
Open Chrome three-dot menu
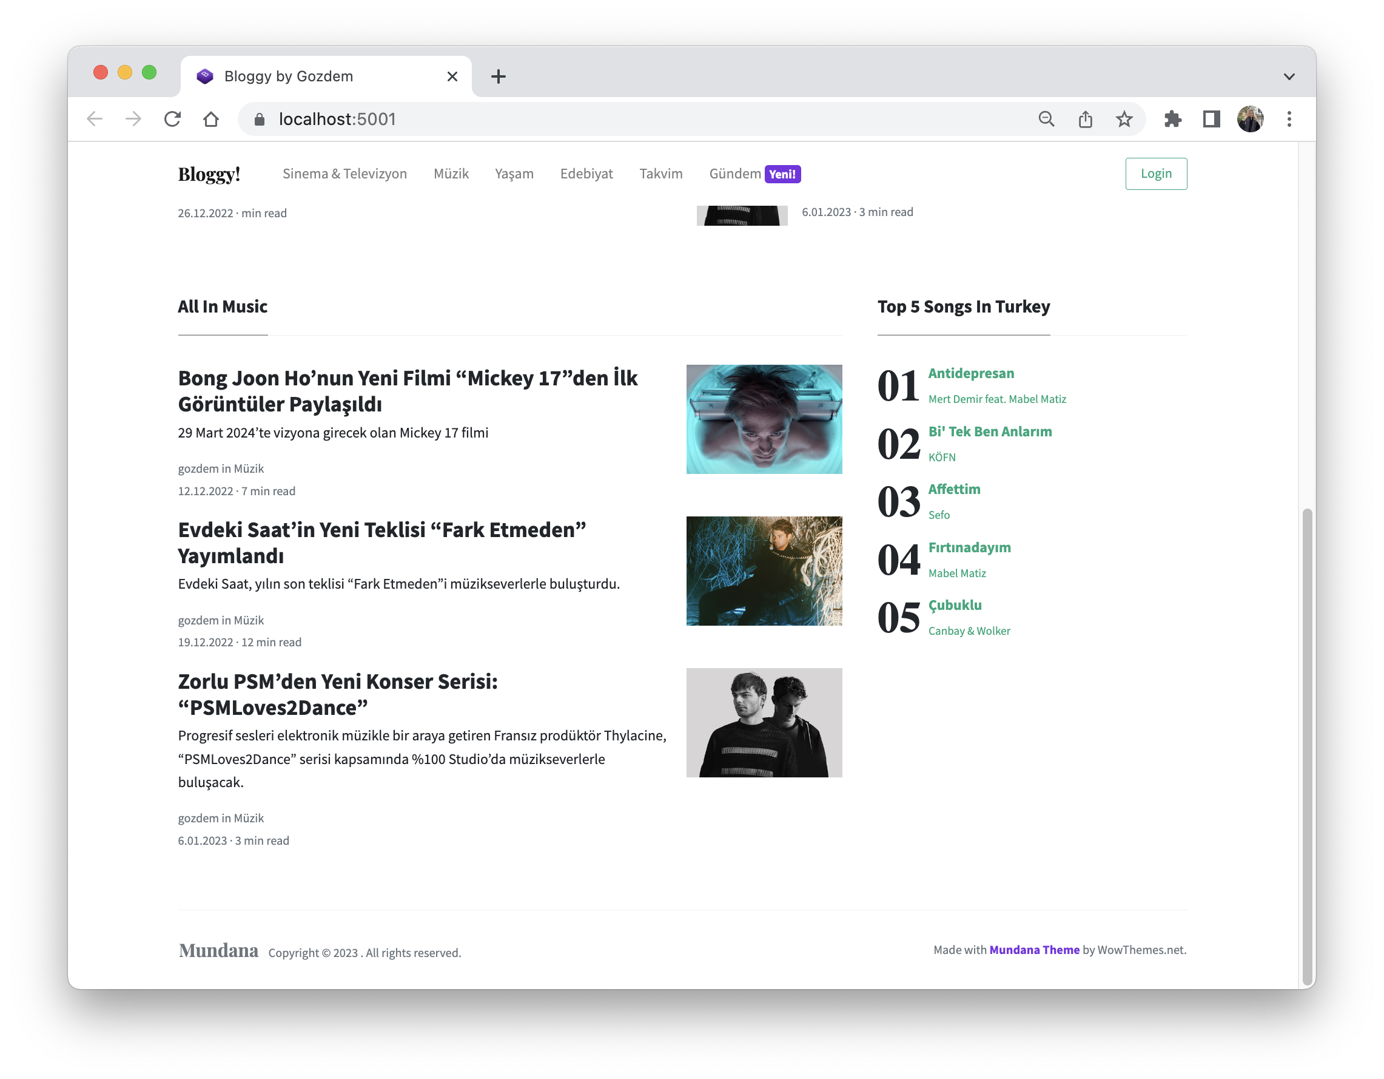[1289, 119]
